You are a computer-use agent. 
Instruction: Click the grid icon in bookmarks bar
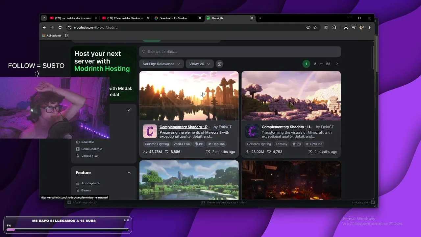point(66,36)
